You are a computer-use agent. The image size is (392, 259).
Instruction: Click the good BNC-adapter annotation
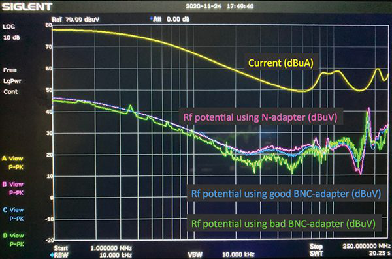pyautogui.click(x=286, y=194)
